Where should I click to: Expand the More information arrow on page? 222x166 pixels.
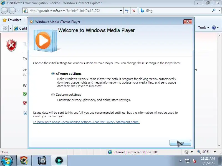(25, 113)
